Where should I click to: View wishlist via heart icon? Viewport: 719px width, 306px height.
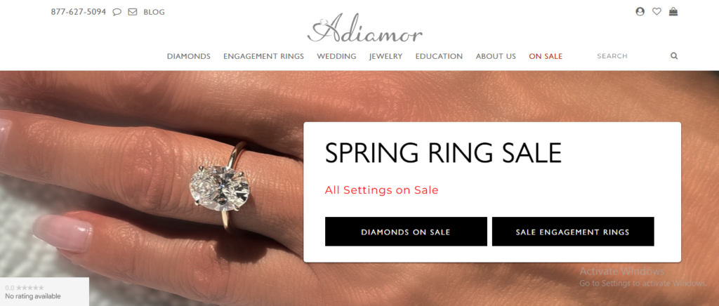[x=657, y=11]
